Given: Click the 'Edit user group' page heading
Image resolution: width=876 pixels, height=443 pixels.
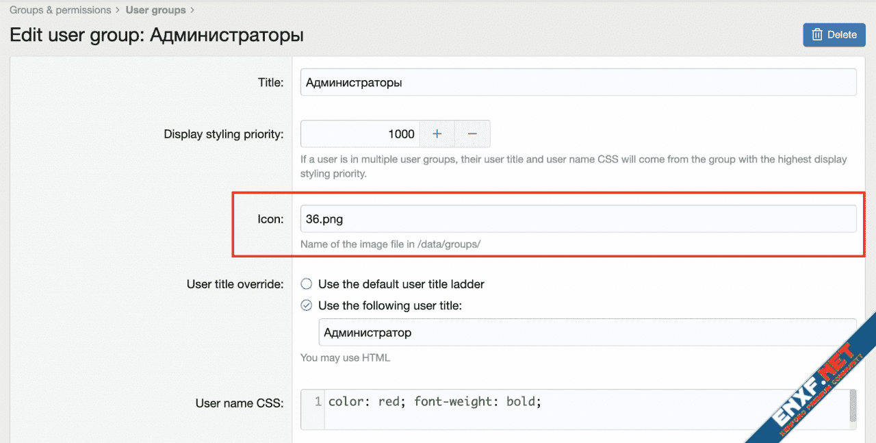Looking at the screenshot, I should pyautogui.click(x=157, y=35).
